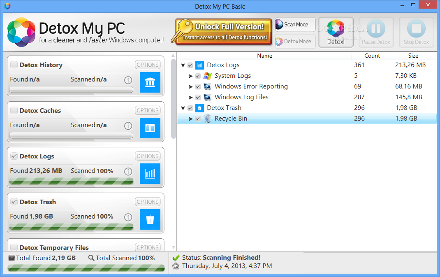Expand the Windows Error Reporting node
Viewport: 440px width, 277px height.
[x=190, y=87]
